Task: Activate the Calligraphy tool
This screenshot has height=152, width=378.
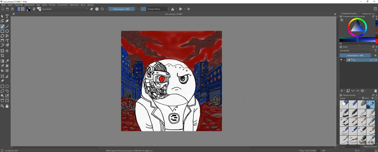Action: tap(7, 21)
